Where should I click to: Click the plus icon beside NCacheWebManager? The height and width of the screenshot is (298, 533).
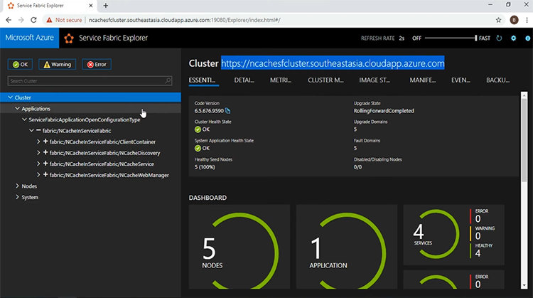tap(45, 174)
